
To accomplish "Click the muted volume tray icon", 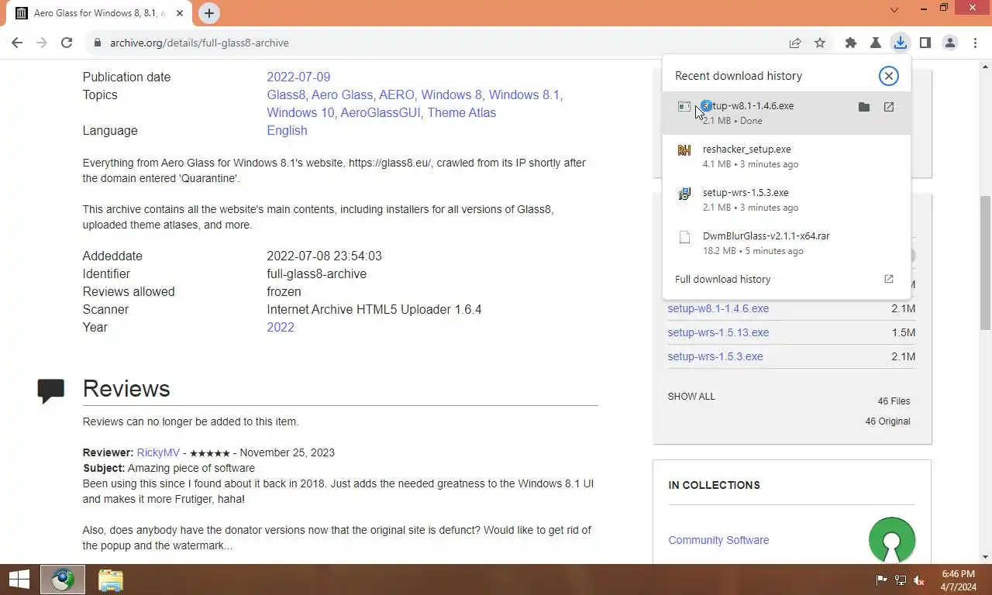I will point(919,580).
